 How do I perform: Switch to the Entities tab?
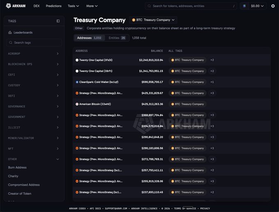117,38
